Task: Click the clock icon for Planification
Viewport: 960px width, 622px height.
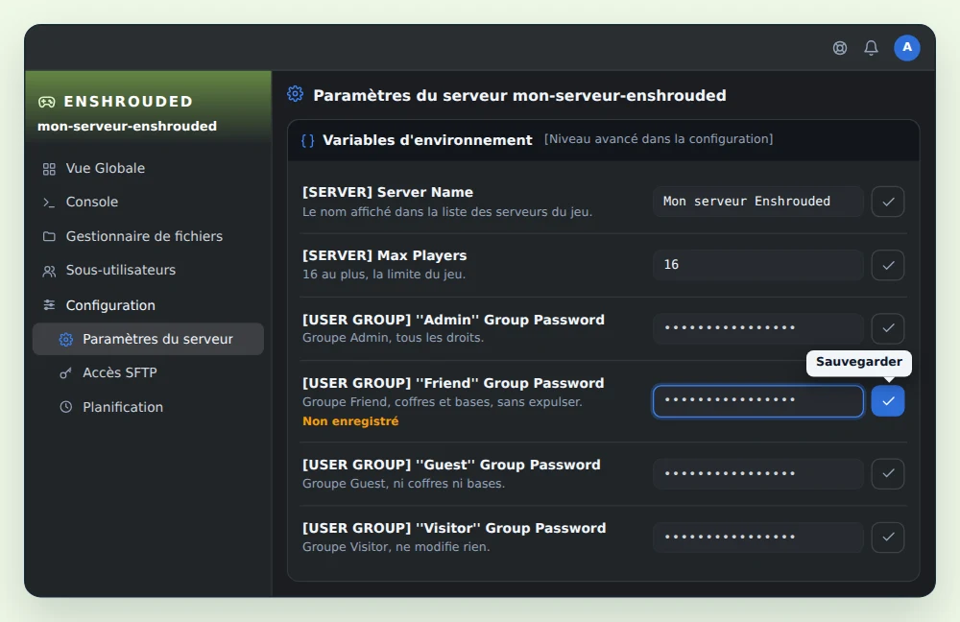Action: coord(65,406)
